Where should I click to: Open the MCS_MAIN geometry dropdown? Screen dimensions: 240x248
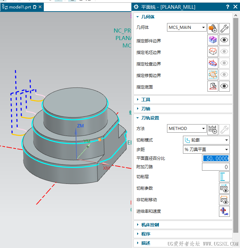pyautogui.click(x=187, y=27)
